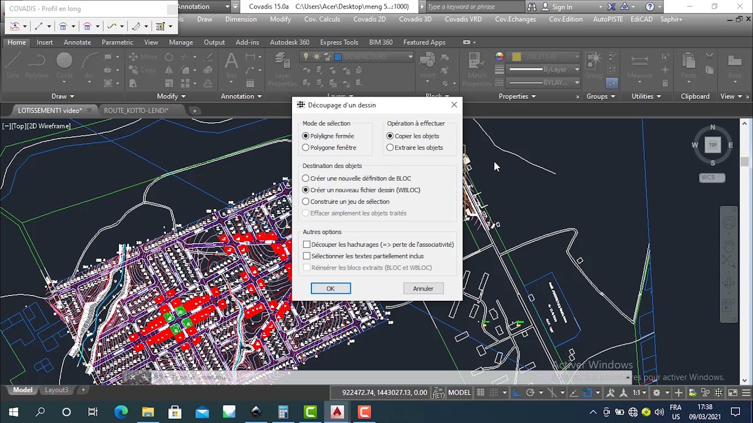Select the Circle tool in the ribbon

pyautogui.click(x=64, y=66)
